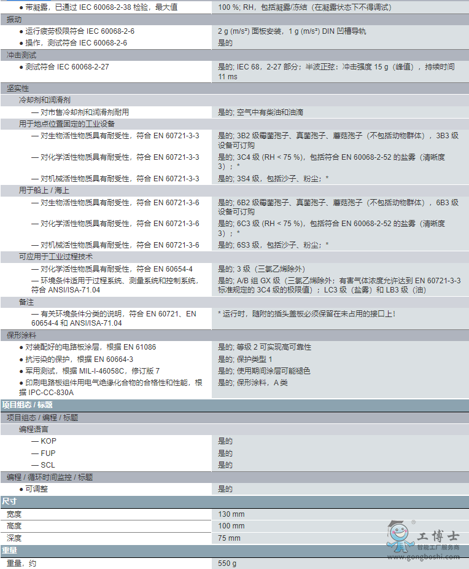Click the 坚实性 section header
Viewport: 469px width, 569px height.
pyautogui.click(x=18, y=88)
